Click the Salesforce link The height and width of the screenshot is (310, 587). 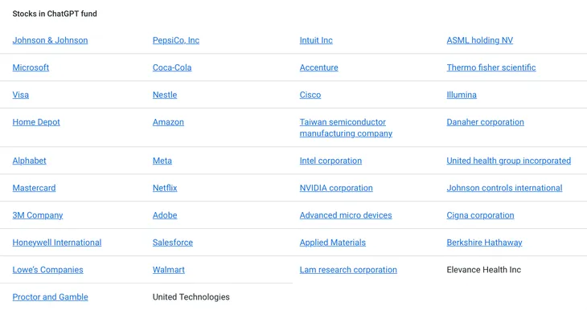(x=173, y=243)
